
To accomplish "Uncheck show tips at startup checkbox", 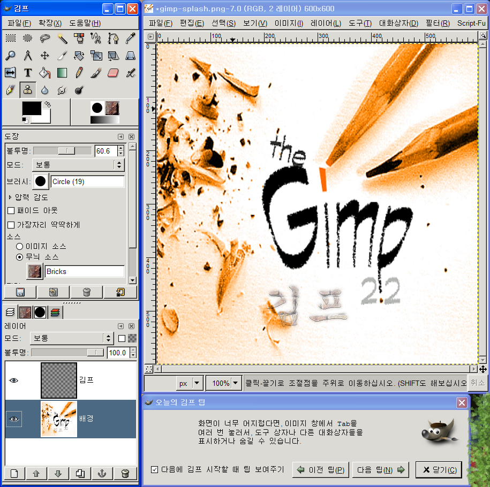I will 154,469.
